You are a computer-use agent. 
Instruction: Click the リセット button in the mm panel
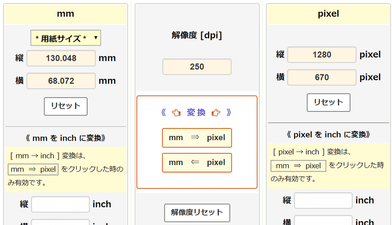(66, 106)
